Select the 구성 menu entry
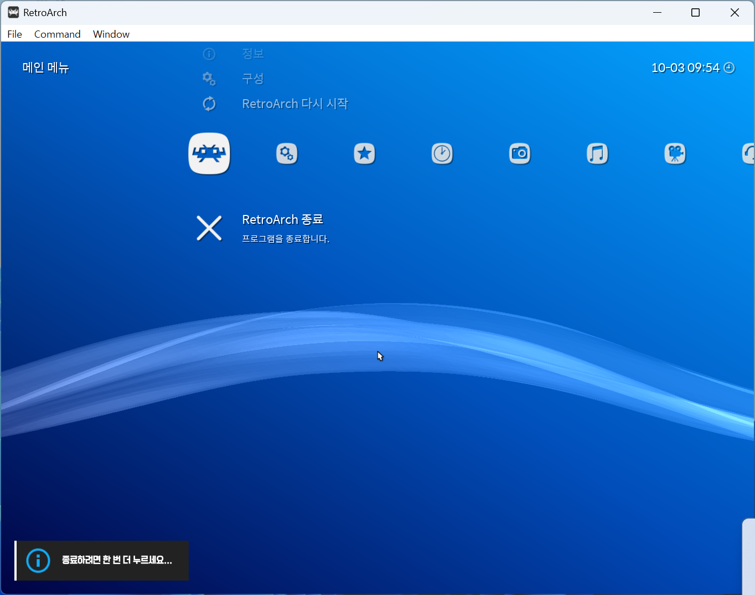This screenshot has height=595, width=755. tap(253, 79)
